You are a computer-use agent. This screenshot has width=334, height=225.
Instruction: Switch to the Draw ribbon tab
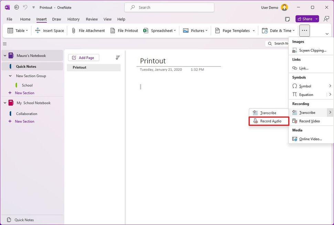click(x=56, y=19)
